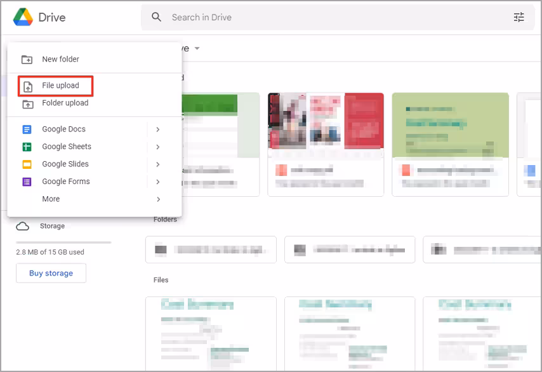
Task: Click the Folder upload icon
Action: 28,103
